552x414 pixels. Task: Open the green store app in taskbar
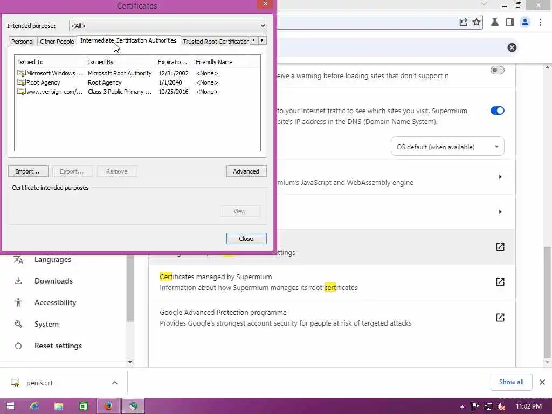click(x=84, y=406)
